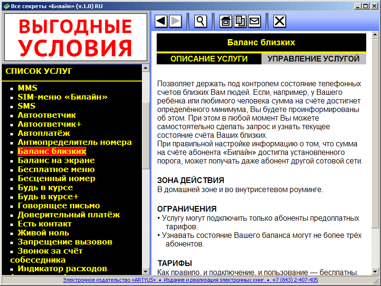Click the envelope mail icon
Screen dimensions: 381x286
click(254, 21)
